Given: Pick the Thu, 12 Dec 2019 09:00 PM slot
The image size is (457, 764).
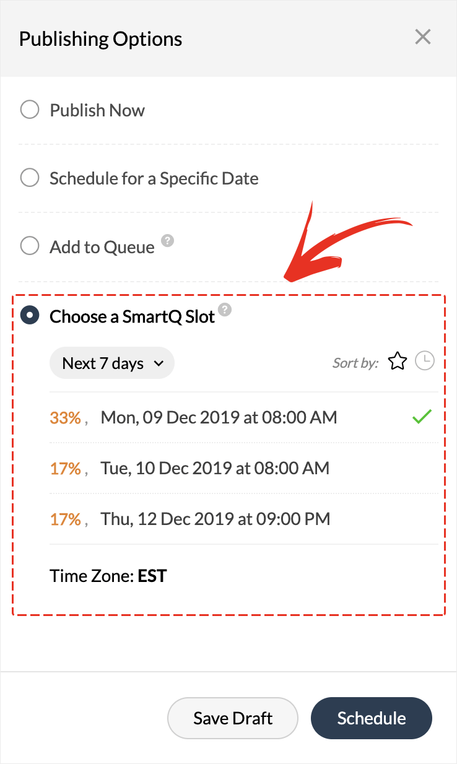Looking at the screenshot, I should point(215,518).
